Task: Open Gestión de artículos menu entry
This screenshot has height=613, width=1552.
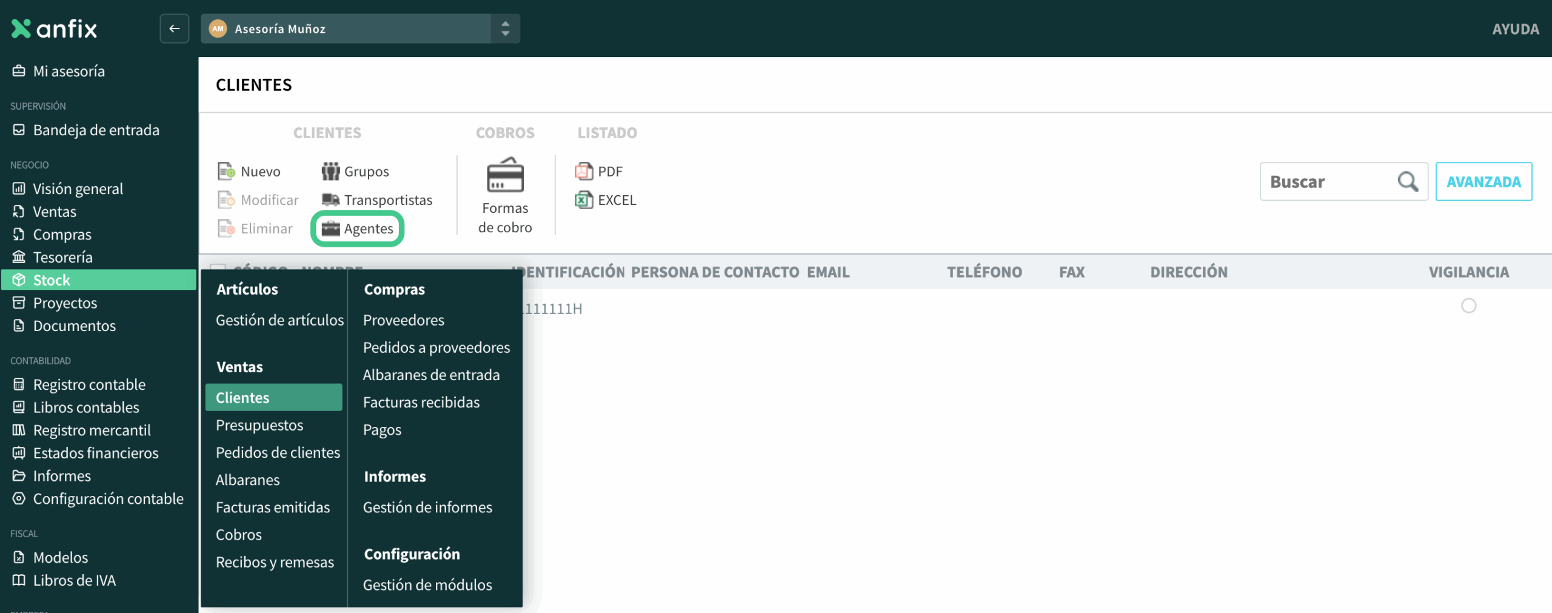Action: coord(279,320)
